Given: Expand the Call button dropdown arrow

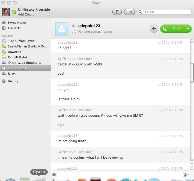Looking at the screenshot, I should [x=188, y=29].
